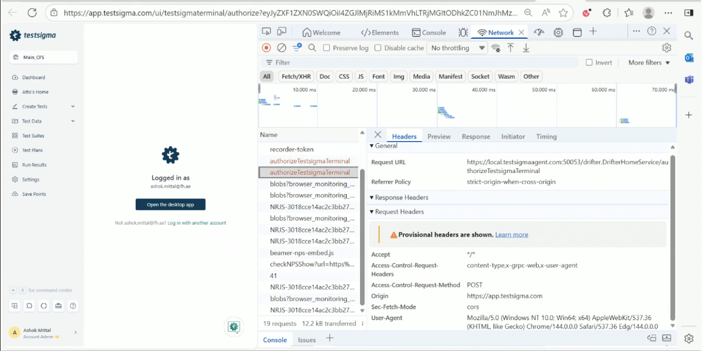Stop recording network log

click(266, 48)
